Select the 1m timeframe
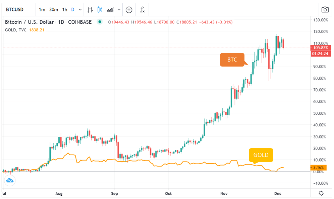 tap(42, 10)
